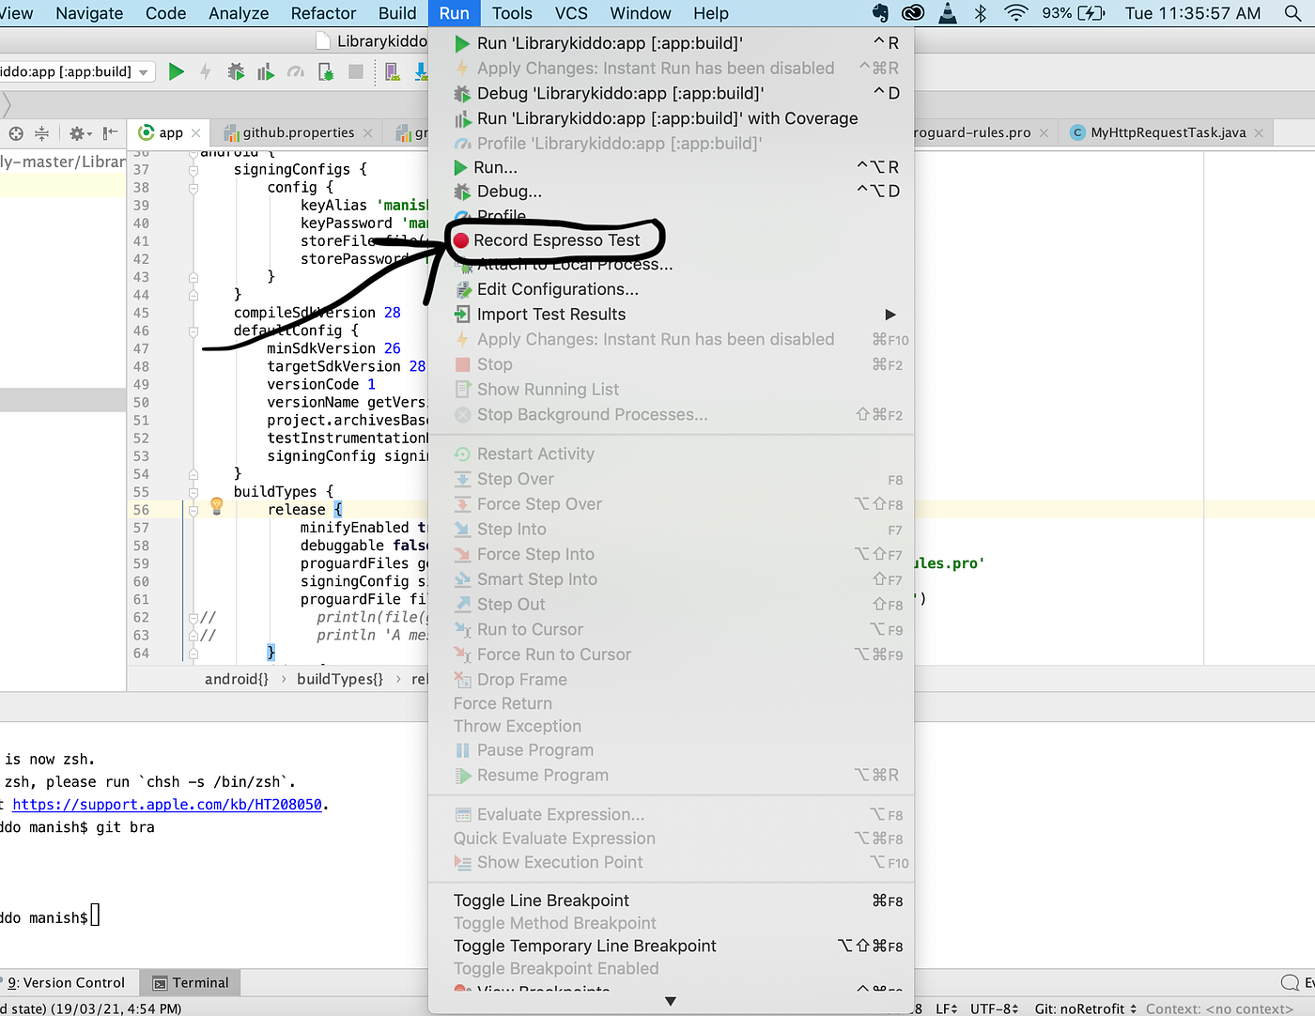Click the down arrow to scroll Run menu
The width and height of the screenshot is (1315, 1016).
pos(671,1001)
